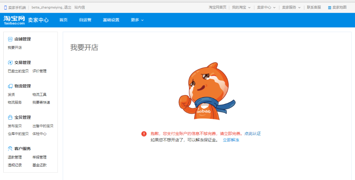Click the 如果您不想开店了 message text

click(184, 140)
